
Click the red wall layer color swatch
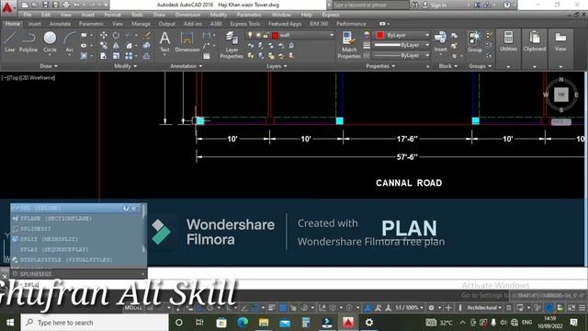[275, 35]
